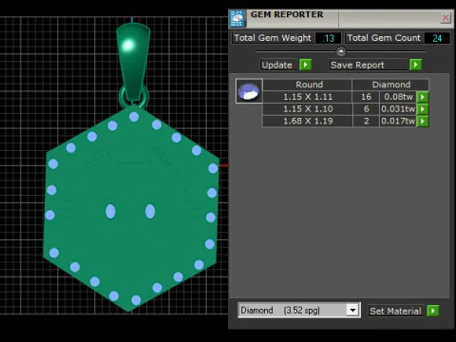The width and height of the screenshot is (456, 342).
Task: Click the Update green arrow button
Action: pos(305,65)
